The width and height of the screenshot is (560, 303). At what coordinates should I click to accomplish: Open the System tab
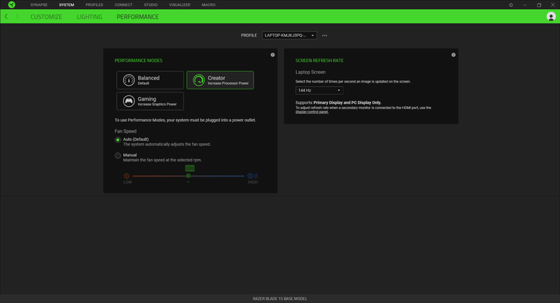click(x=67, y=5)
